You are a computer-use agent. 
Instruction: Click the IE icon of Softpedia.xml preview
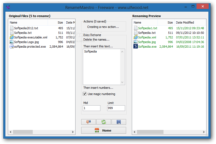136,37
